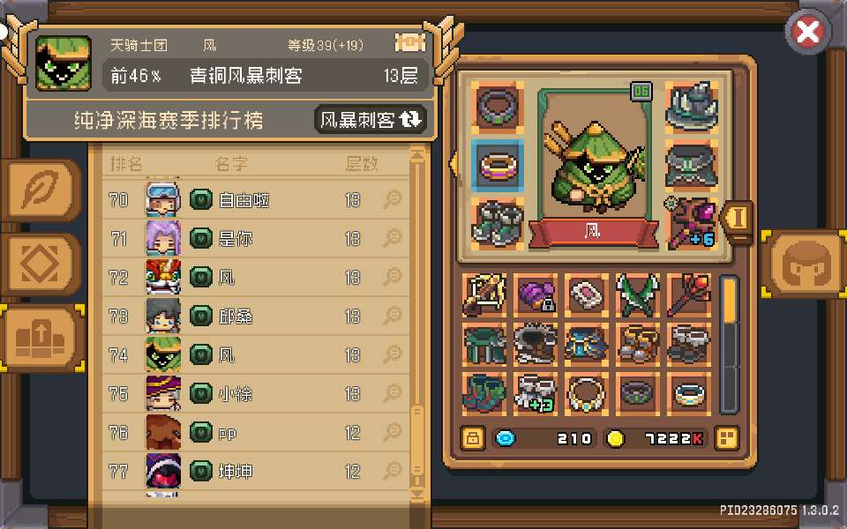View rank 76 player pp details

tap(393, 432)
